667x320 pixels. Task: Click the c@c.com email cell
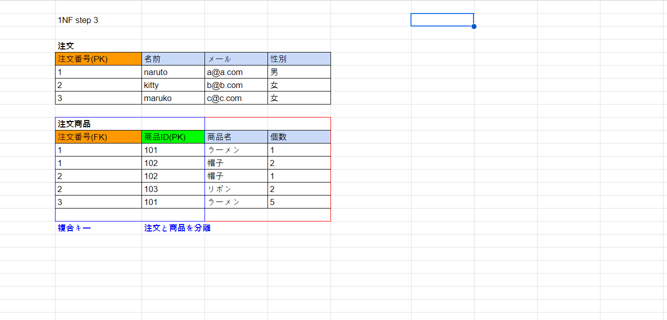pos(236,98)
